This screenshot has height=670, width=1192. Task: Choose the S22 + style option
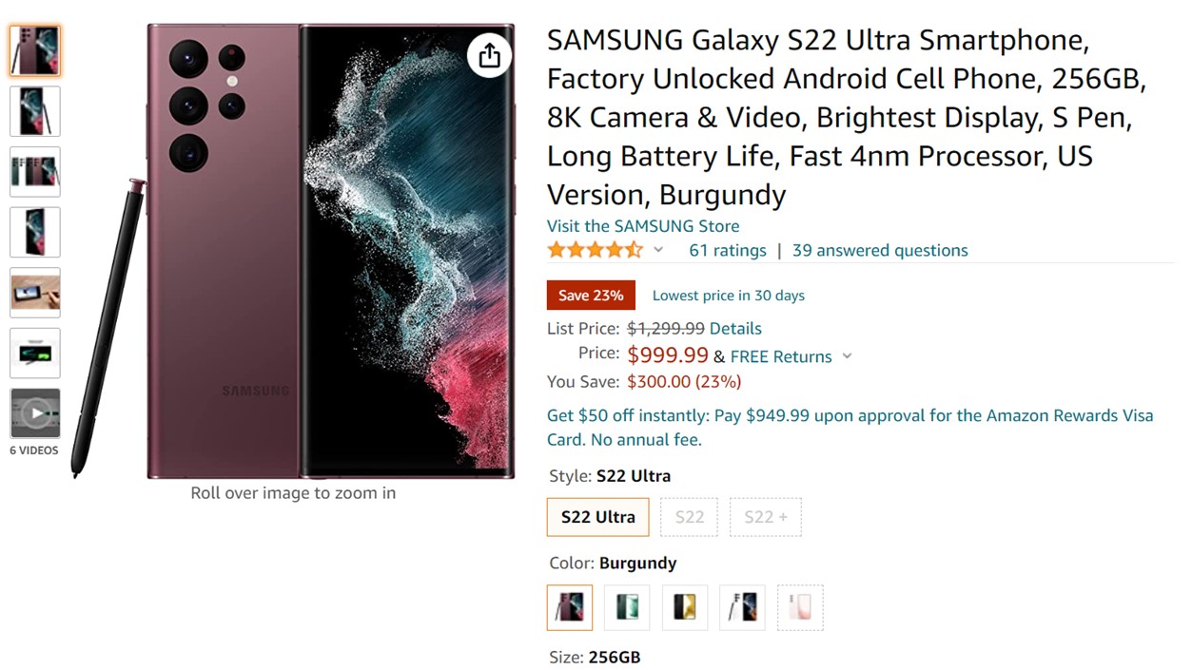[x=765, y=517]
